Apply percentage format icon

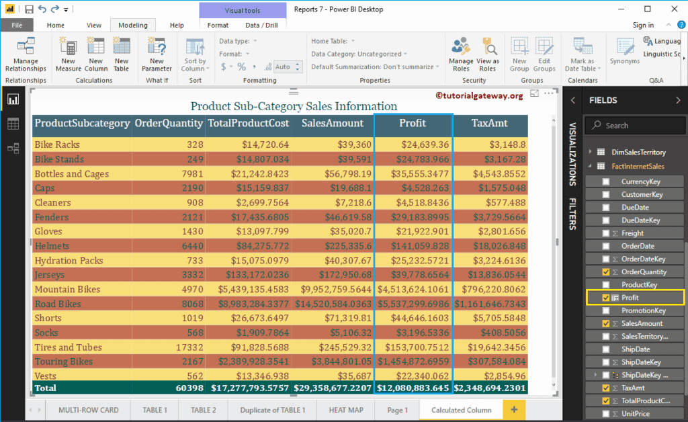[241, 66]
